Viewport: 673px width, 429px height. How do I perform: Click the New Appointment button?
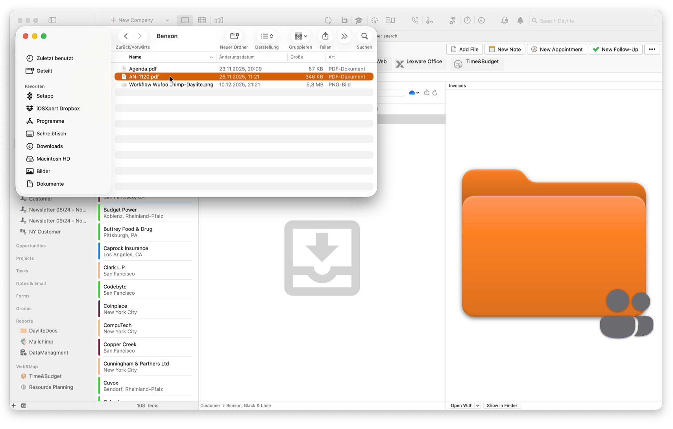tap(557, 49)
